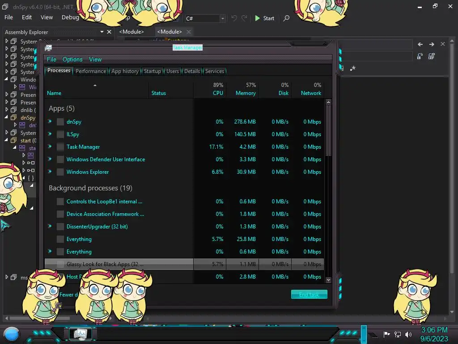Close the dnSpy find panel
The width and height of the screenshot is (458, 344).
[443, 44]
